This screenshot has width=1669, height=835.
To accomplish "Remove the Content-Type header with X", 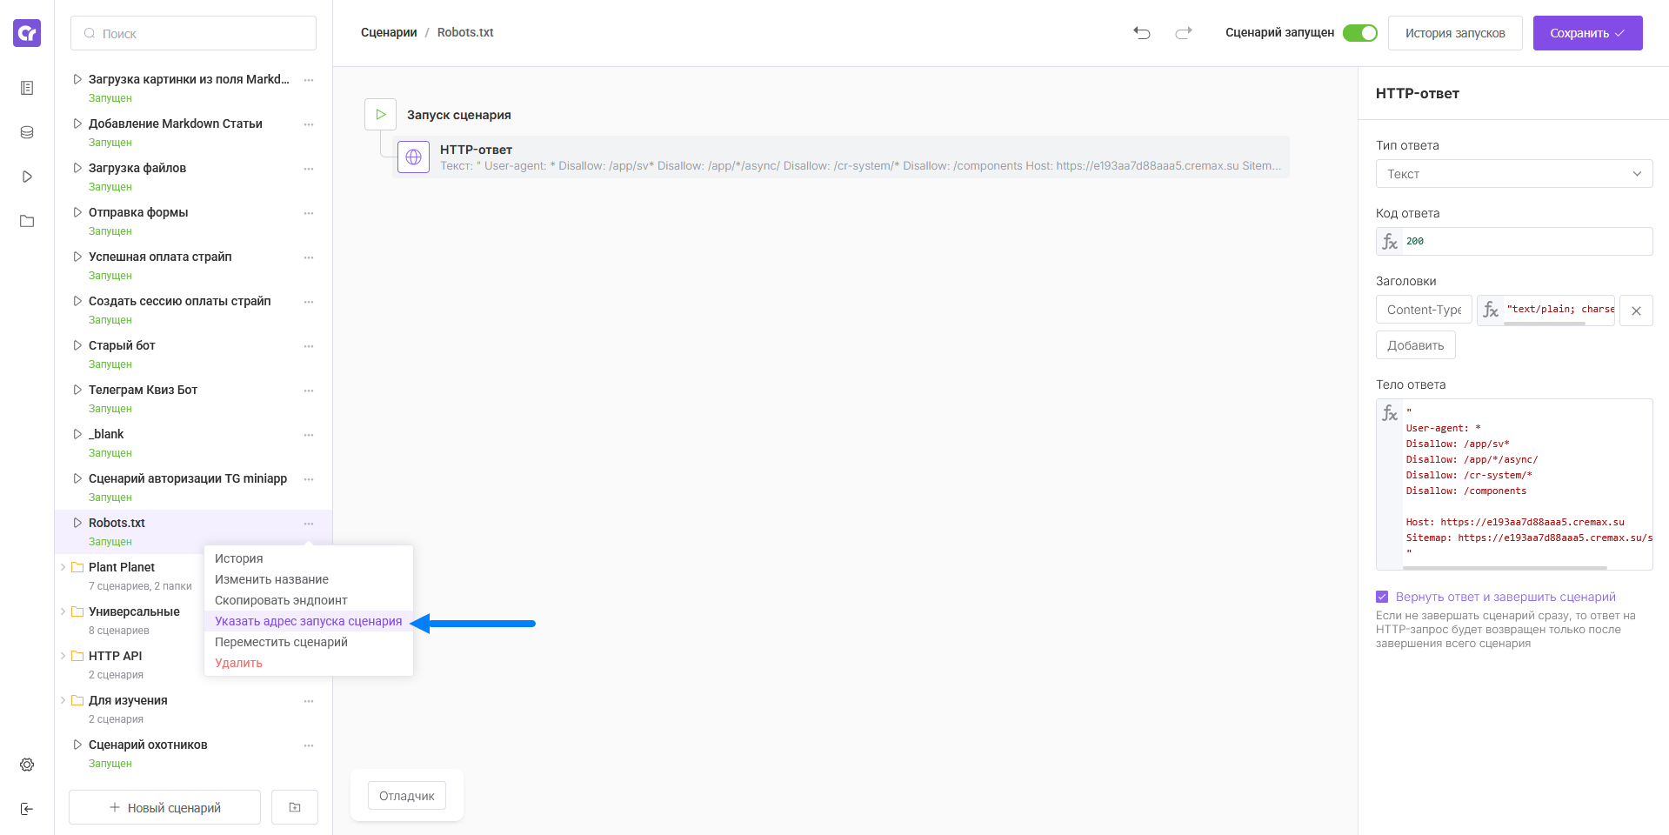I will click(x=1636, y=311).
